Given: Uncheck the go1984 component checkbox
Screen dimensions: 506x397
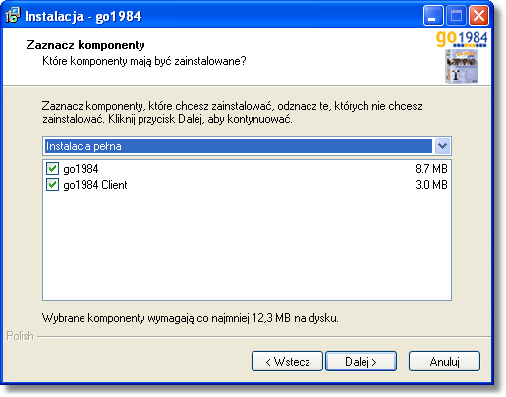Looking at the screenshot, I should [52, 169].
